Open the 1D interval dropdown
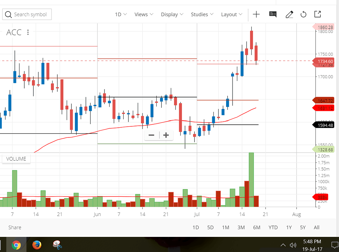The height and width of the screenshot is (252, 339). coord(121,14)
